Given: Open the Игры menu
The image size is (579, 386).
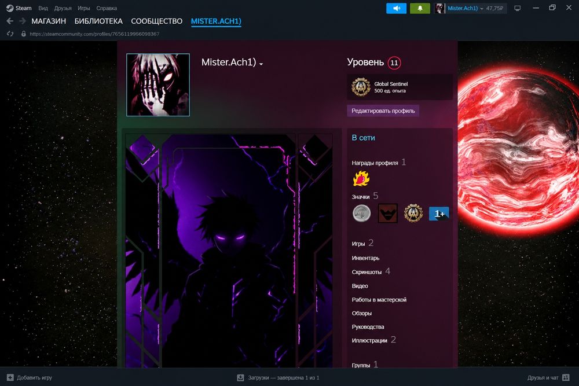Looking at the screenshot, I should [84, 8].
